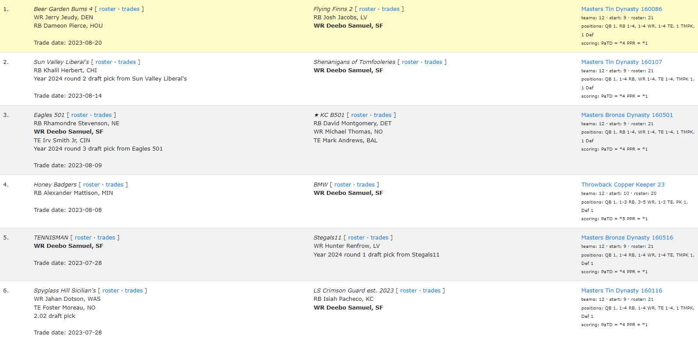Screen dimensions: 698x338
Task: Select Sun Valley Liberal's 2024 round 2 pick
Action: 110,78
